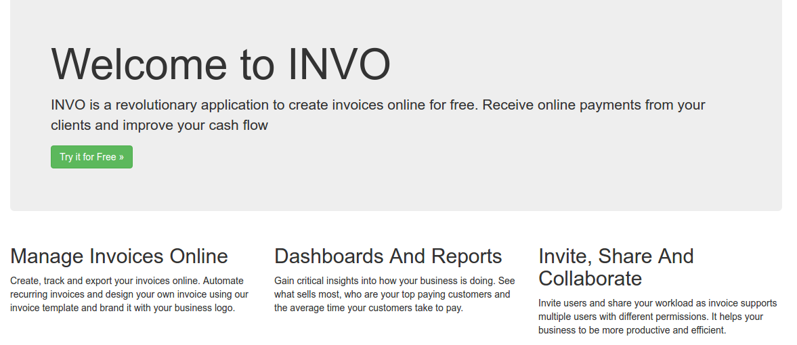Viewport: 797px width, 345px height.
Task: Click the "Manage Invoices Online" heading
Action: coord(119,256)
